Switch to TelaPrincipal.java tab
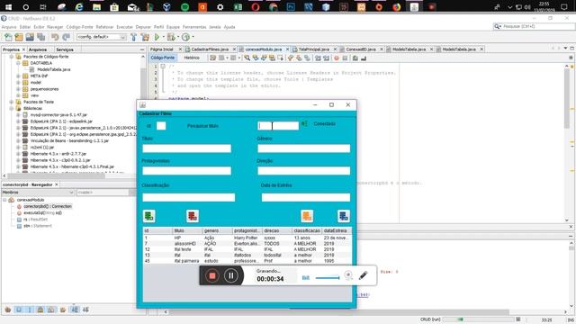Screen dimensions: 576x324 click(x=314, y=49)
